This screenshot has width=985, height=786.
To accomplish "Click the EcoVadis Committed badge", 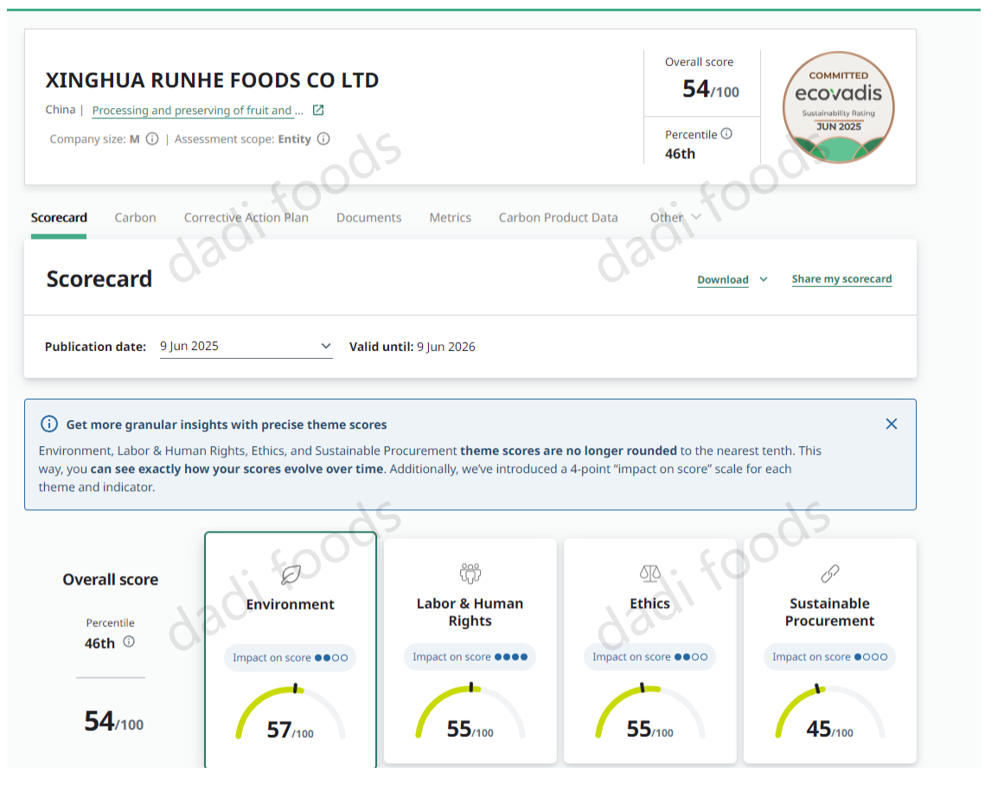I will pyautogui.click(x=838, y=107).
